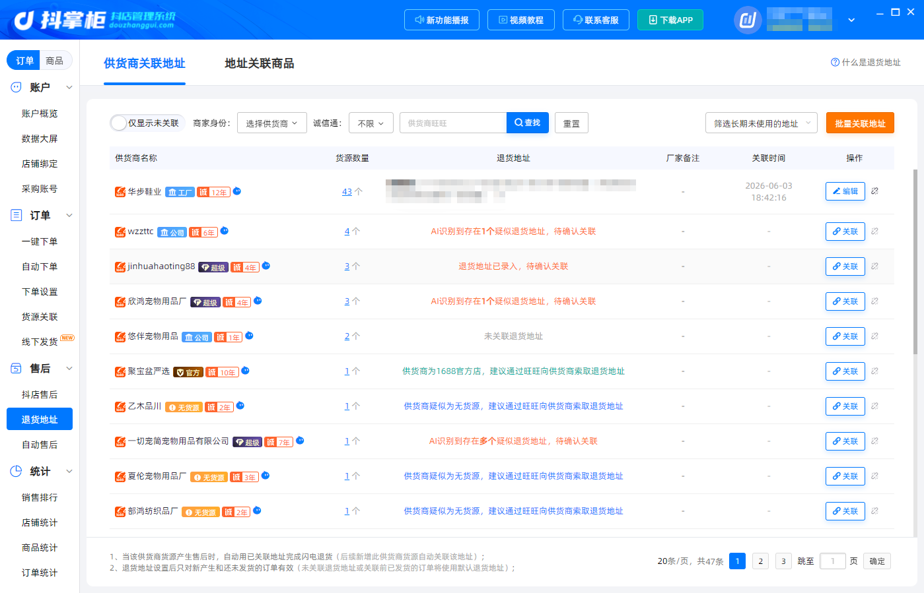Image resolution: width=924 pixels, height=593 pixels.
Task: Open the 选择供货商 dropdown
Action: (x=272, y=123)
